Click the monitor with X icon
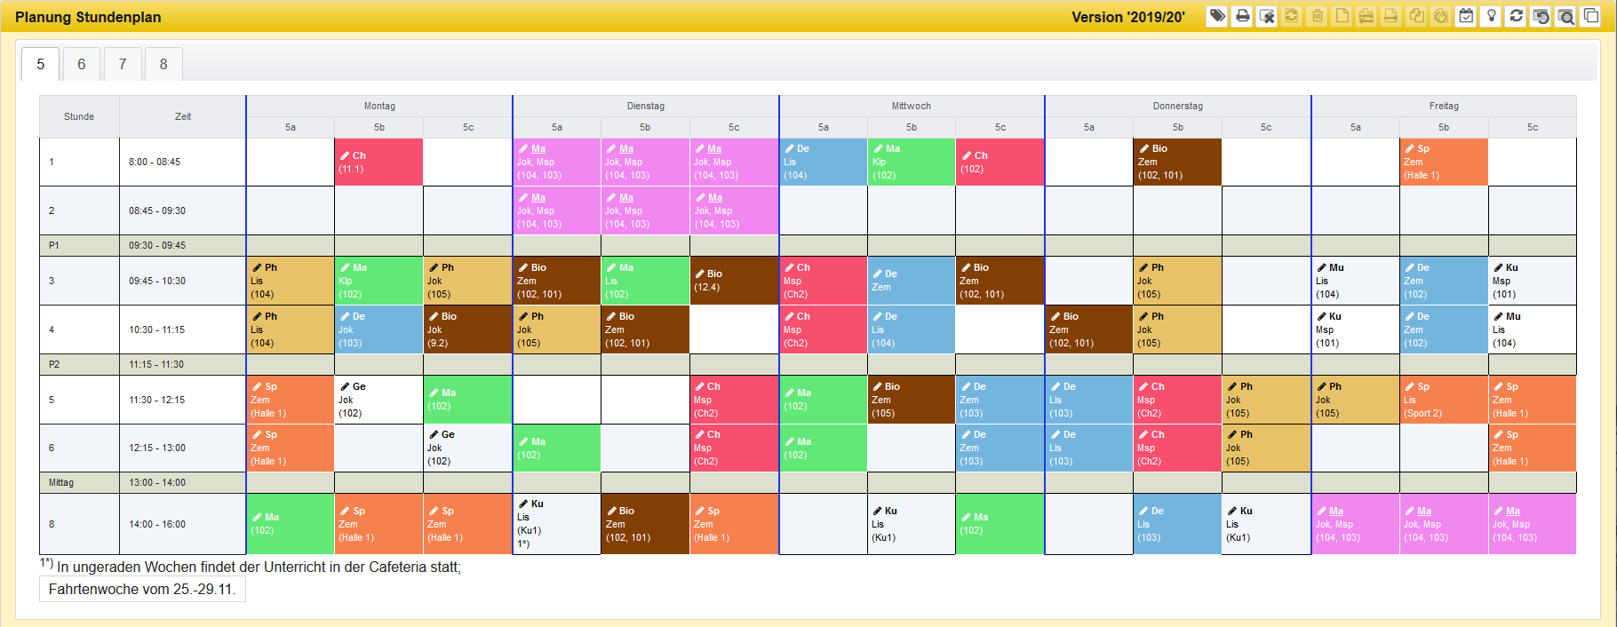This screenshot has width=1617, height=627. [1267, 16]
